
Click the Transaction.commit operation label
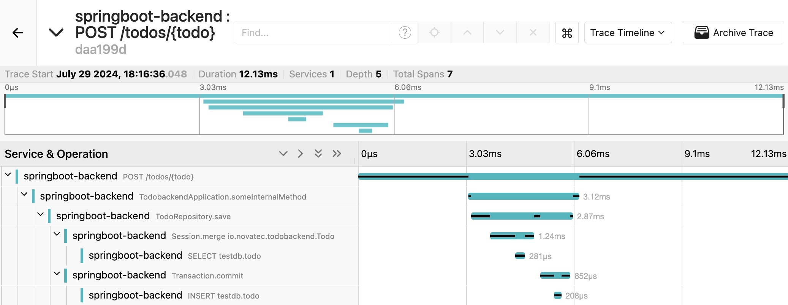point(207,276)
